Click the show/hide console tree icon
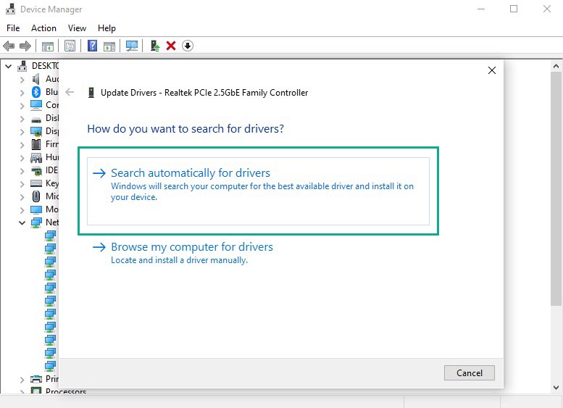The image size is (563, 408). point(47,46)
